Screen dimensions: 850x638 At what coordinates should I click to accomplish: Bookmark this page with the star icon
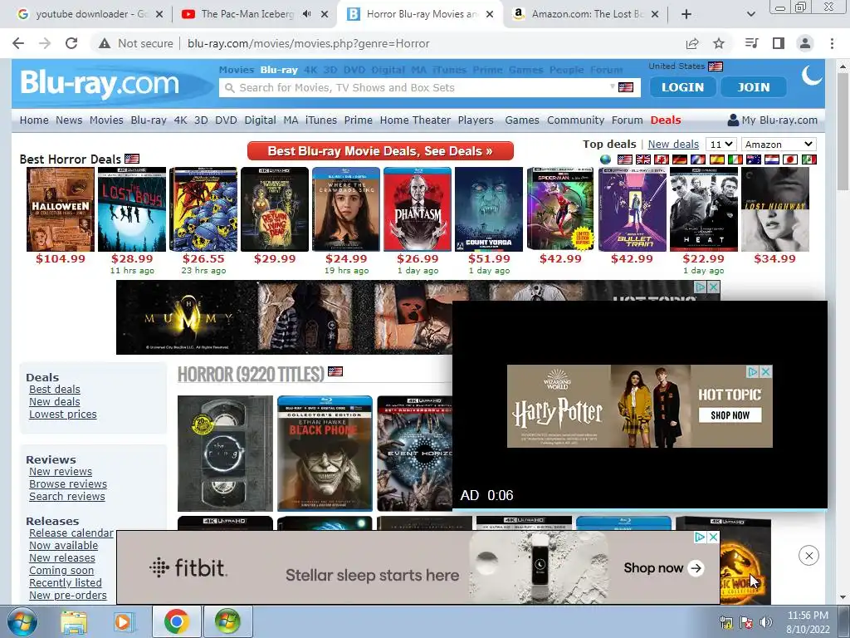tap(719, 43)
